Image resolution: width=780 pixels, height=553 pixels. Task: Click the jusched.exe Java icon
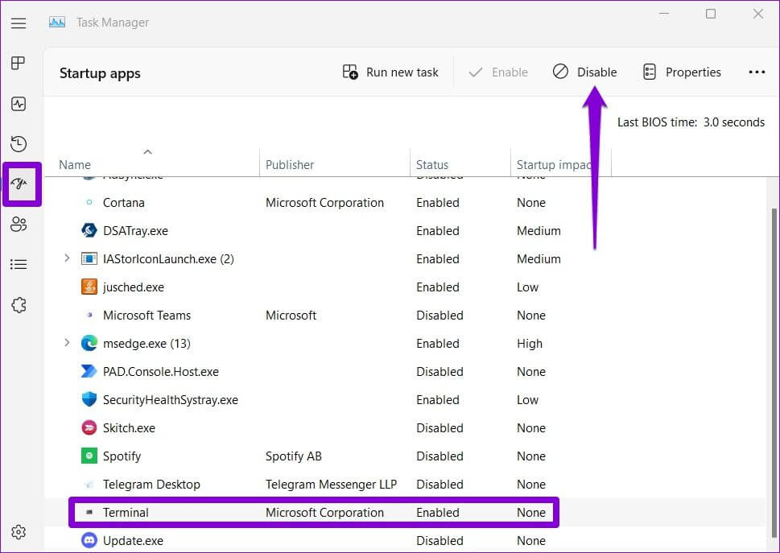(89, 287)
